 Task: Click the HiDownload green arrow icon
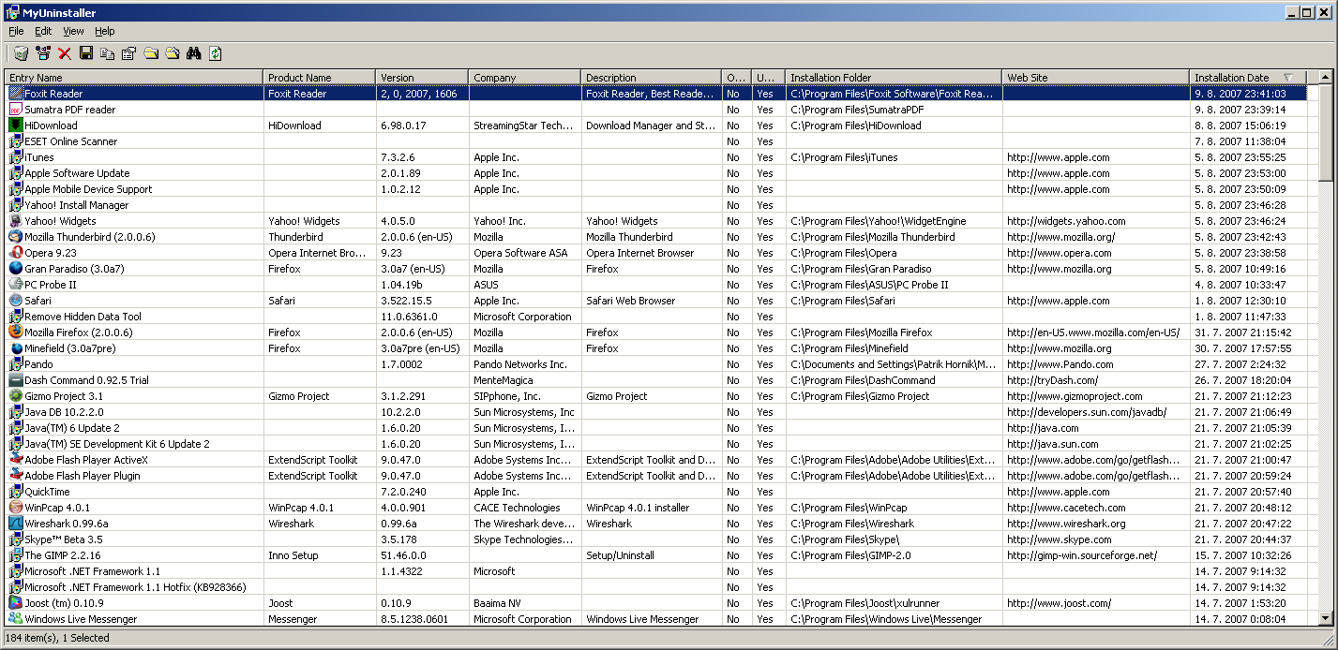pyautogui.click(x=16, y=126)
